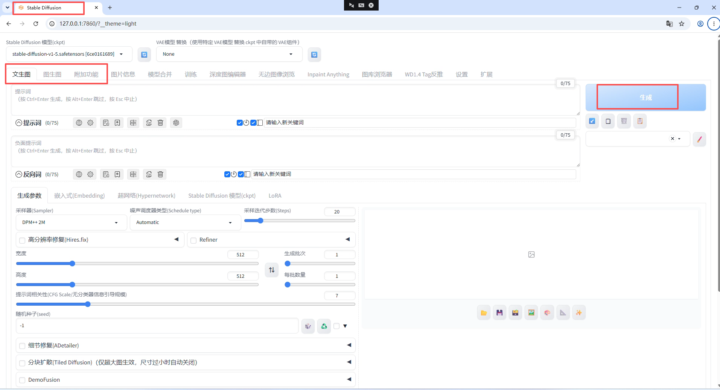Switch to the 附加功能 tab
This screenshot has width=720, height=390.
(x=86, y=75)
